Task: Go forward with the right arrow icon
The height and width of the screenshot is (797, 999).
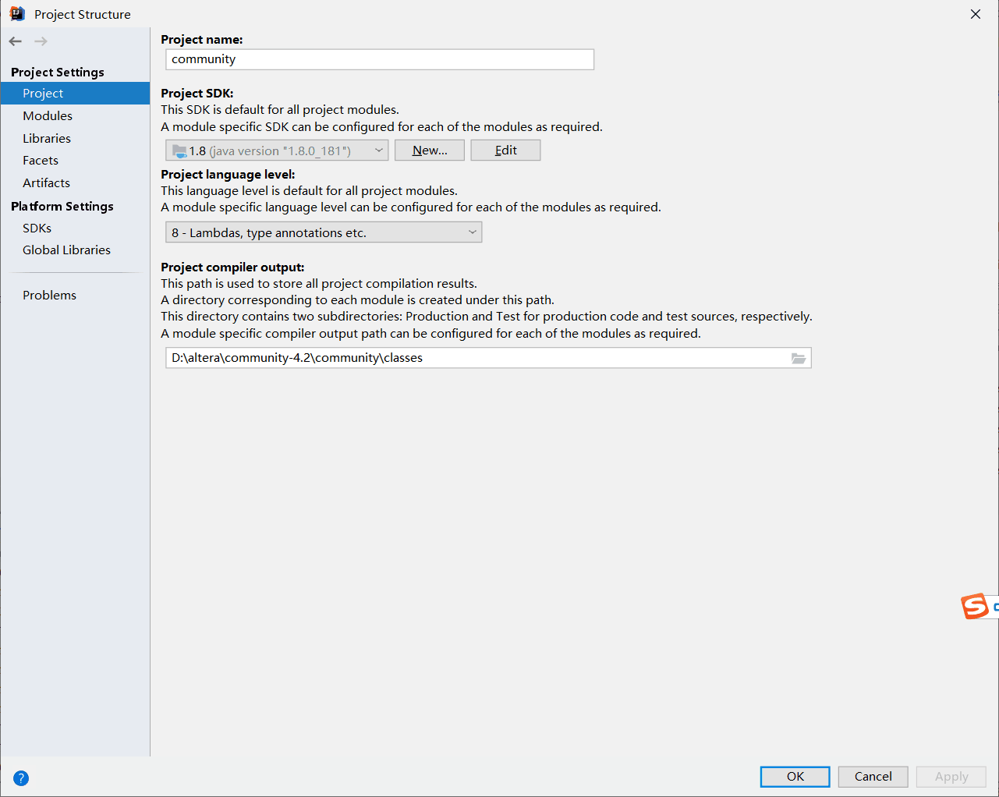Action: (41, 41)
